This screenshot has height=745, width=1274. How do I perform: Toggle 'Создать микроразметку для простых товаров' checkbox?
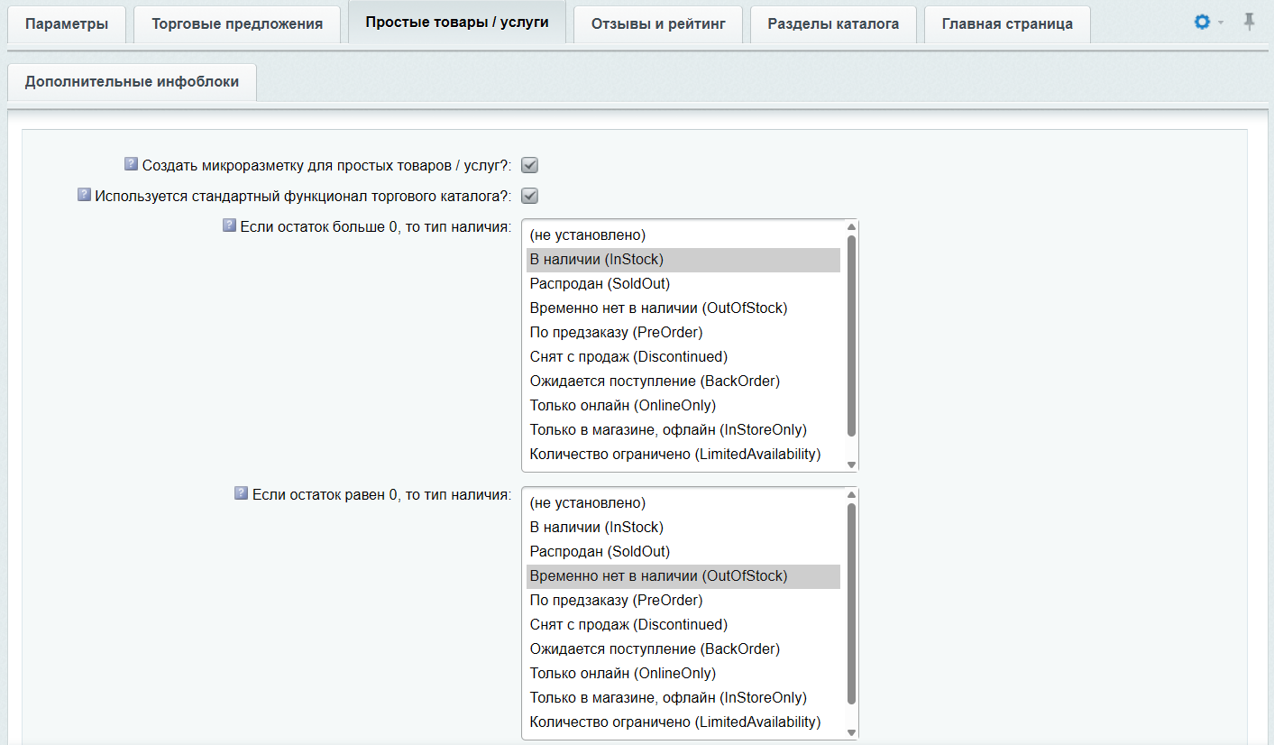(529, 165)
